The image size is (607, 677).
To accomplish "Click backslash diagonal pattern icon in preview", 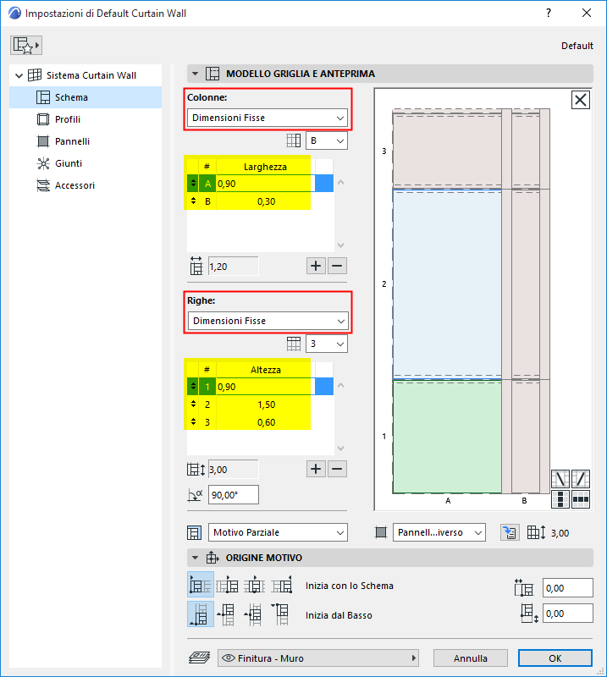I will [560, 479].
